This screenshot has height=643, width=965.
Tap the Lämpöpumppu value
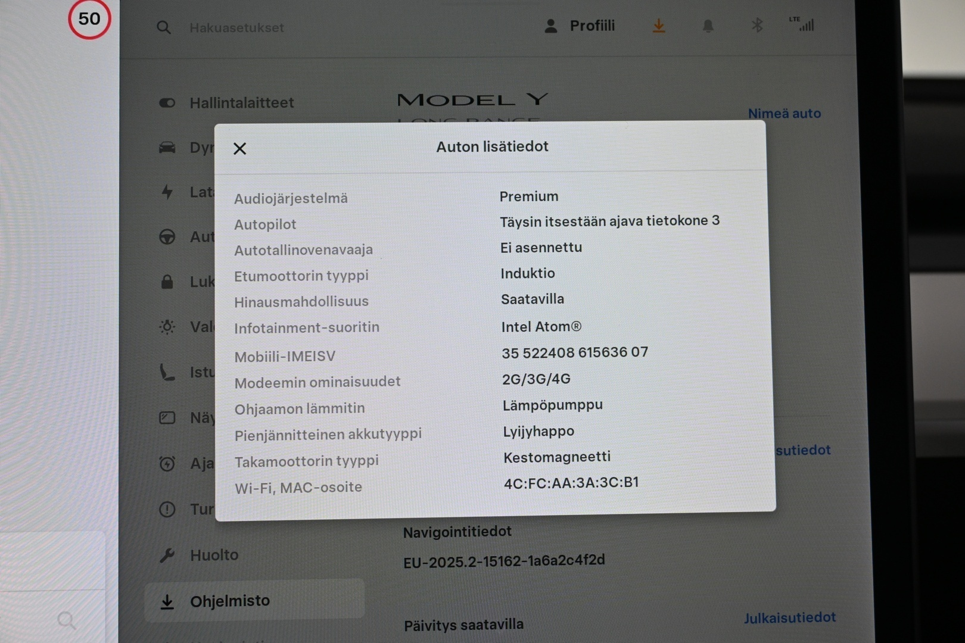pos(553,405)
